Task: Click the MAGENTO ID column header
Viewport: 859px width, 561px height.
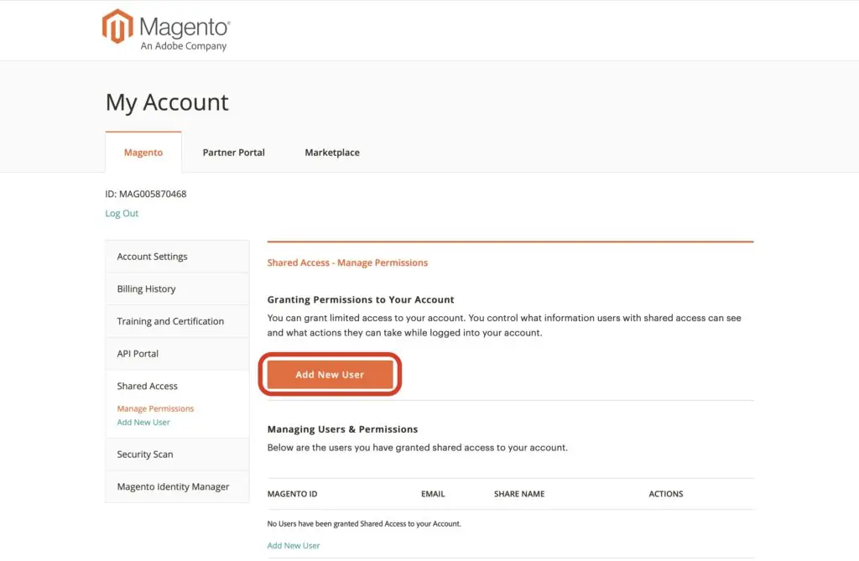Action: point(292,494)
